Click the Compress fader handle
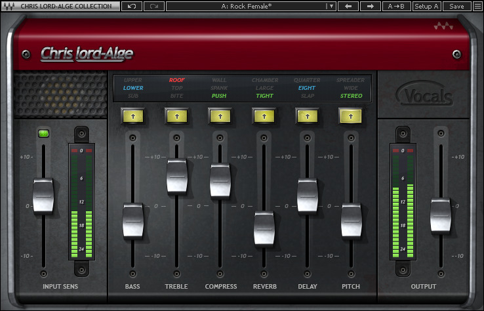 pyautogui.click(x=220, y=180)
